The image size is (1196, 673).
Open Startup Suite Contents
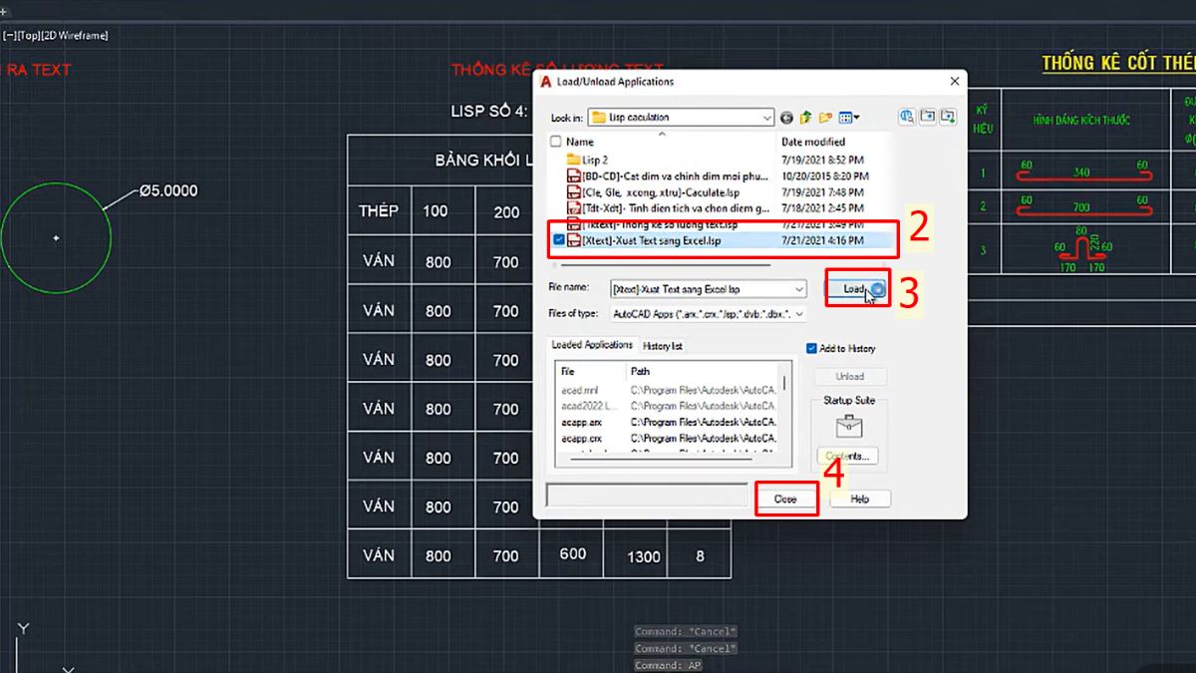[x=848, y=457]
